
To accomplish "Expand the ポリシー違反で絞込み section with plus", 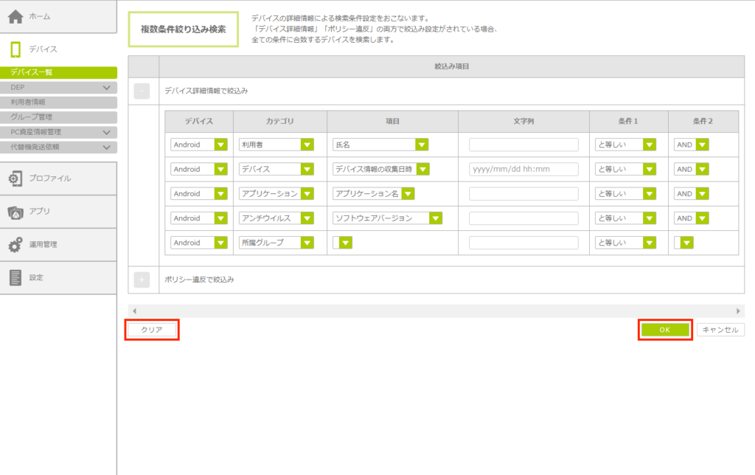I will [142, 280].
